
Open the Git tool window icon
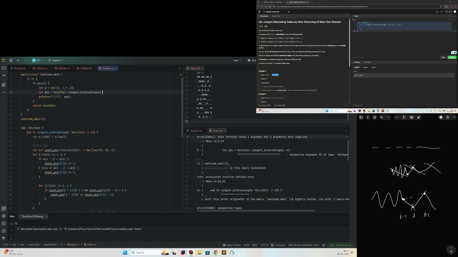point(4,238)
